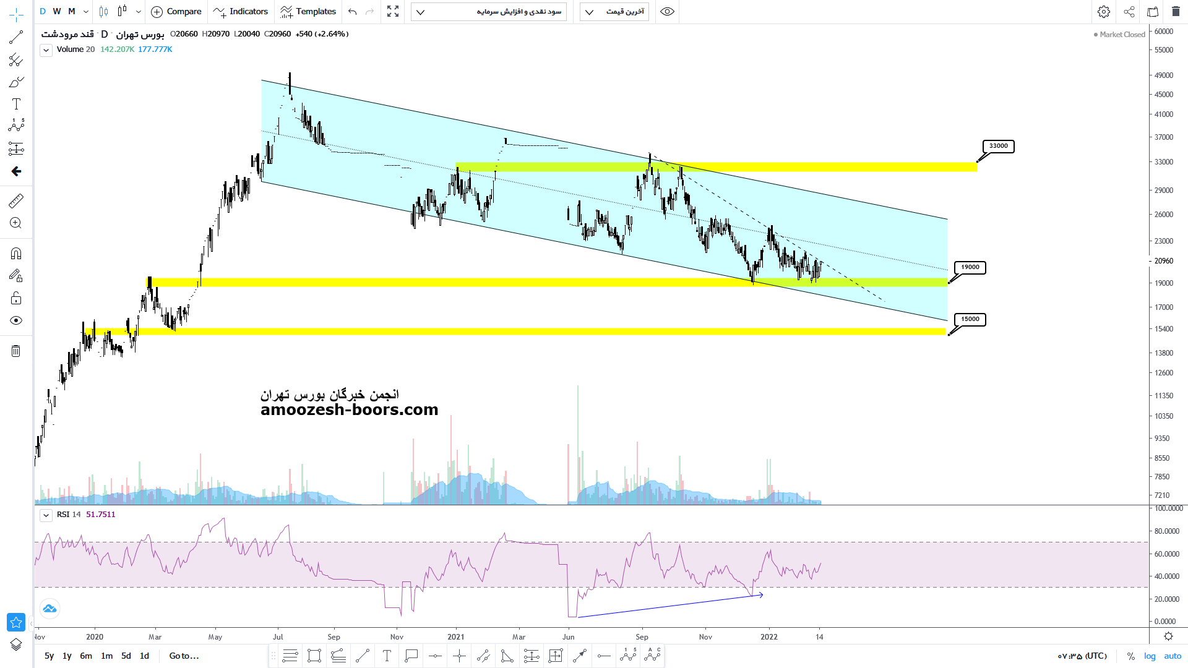
Task: Click the undo arrow in top toolbar
Action: coord(353,12)
